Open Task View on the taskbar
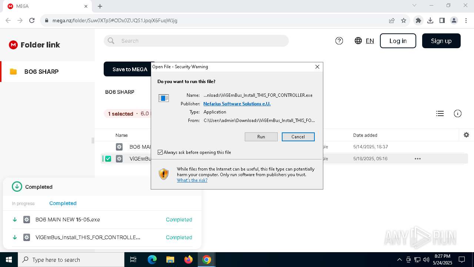 click(x=133, y=260)
